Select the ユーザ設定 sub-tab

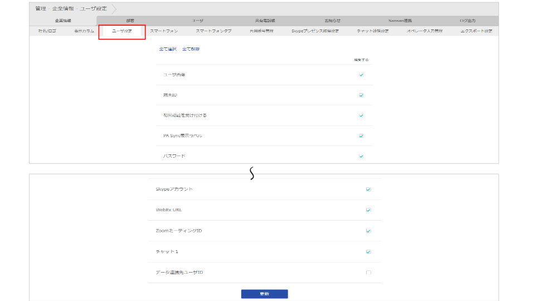pyautogui.click(x=122, y=31)
